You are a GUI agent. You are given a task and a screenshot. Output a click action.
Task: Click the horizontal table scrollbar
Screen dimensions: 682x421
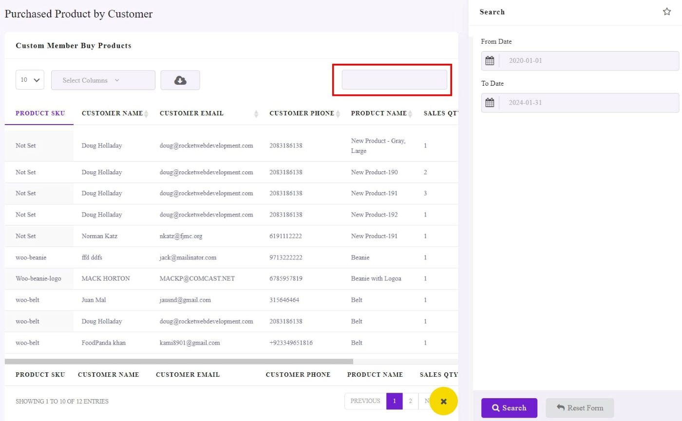click(179, 362)
